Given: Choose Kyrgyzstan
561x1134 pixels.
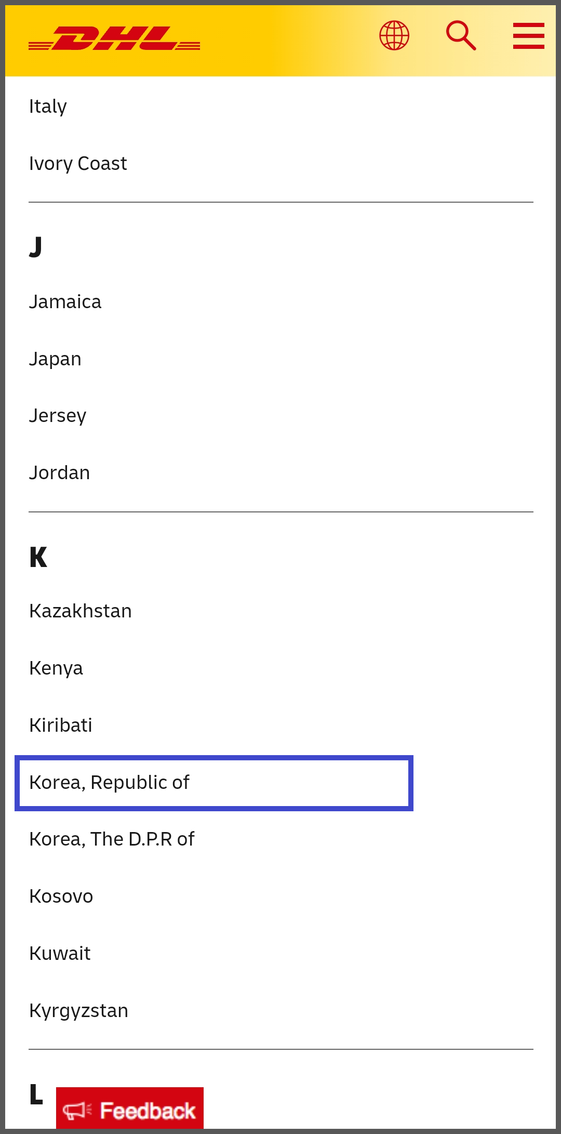Looking at the screenshot, I should pyautogui.click(x=78, y=1011).
